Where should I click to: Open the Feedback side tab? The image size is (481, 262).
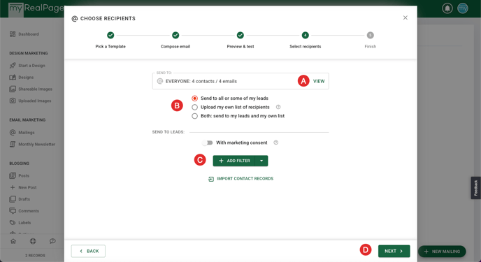[476, 188]
